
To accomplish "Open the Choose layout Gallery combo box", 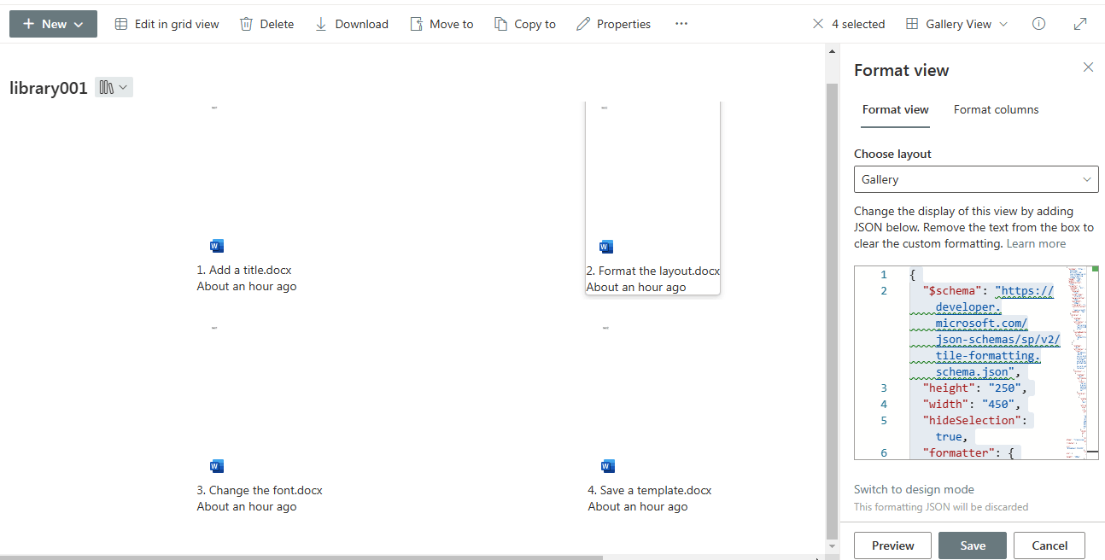I will [976, 179].
